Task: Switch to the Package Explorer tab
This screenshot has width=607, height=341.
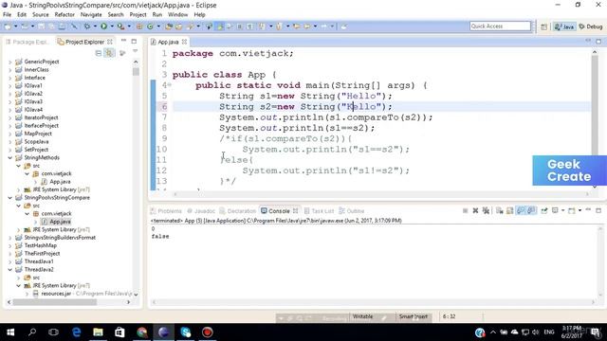Action: (28, 42)
